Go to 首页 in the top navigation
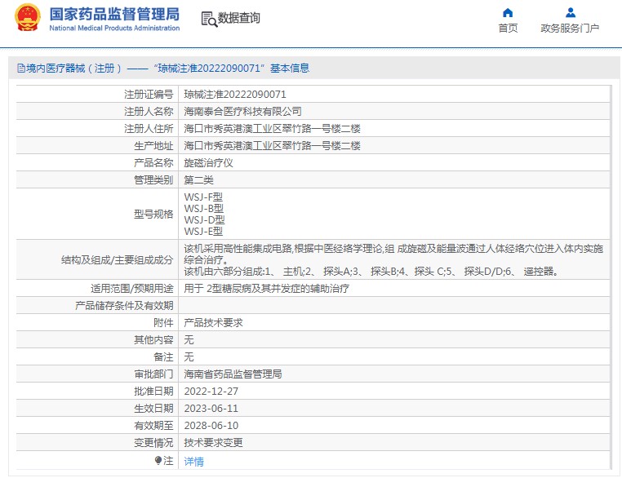 pyautogui.click(x=508, y=29)
